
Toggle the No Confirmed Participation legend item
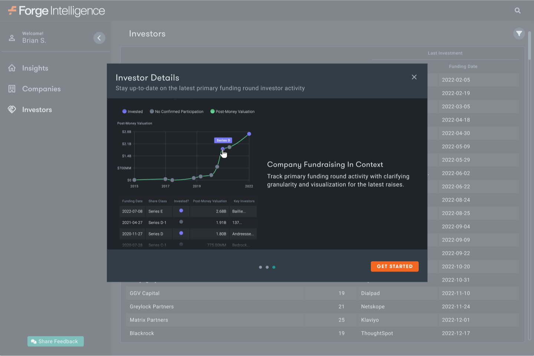[x=177, y=111]
